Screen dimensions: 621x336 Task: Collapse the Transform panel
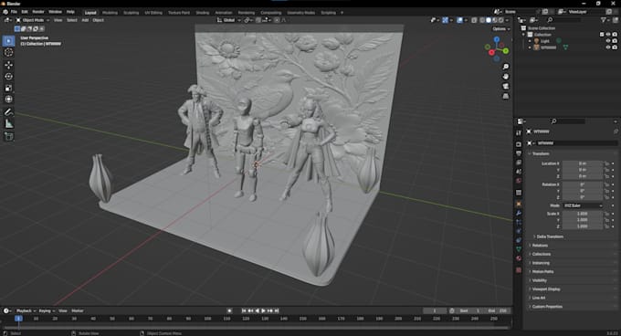pos(541,153)
